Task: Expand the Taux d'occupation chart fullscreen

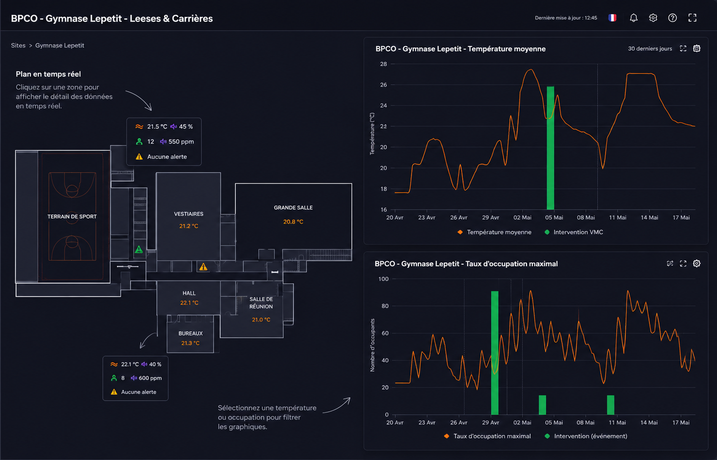Action: [683, 263]
